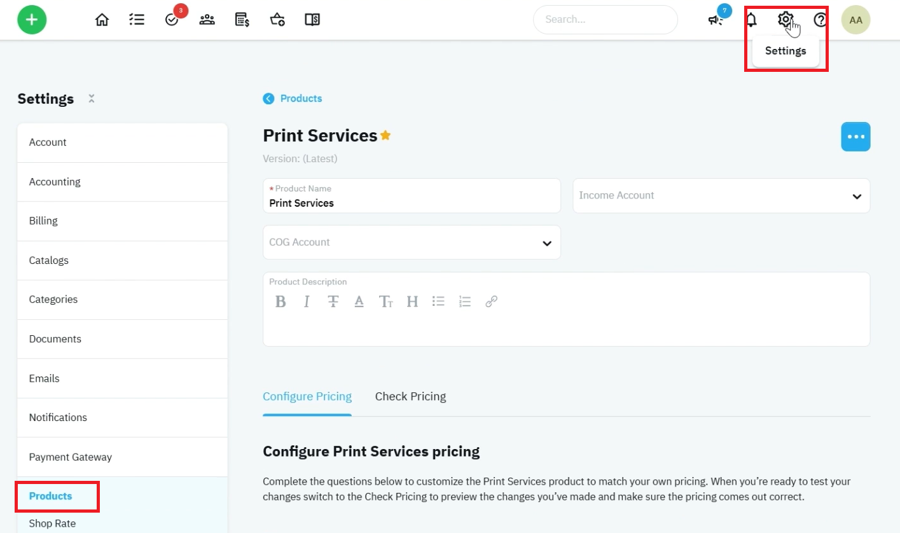900x533 pixels.
Task: Apply italic formatting in Product Description
Action: pos(307,301)
